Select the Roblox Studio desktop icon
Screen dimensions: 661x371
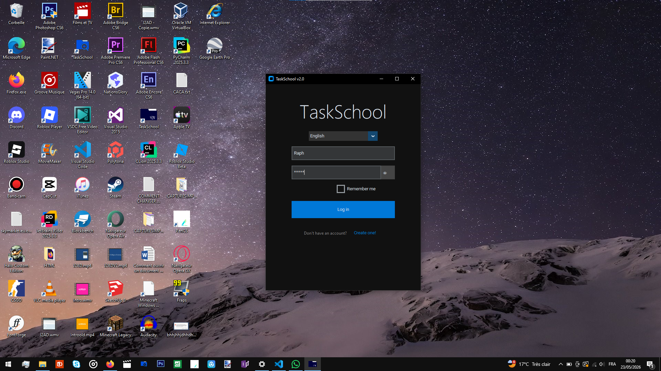(17, 153)
